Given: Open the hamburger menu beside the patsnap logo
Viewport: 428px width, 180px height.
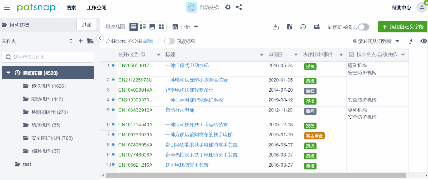Looking at the screenshot, I should coord(7,8).
